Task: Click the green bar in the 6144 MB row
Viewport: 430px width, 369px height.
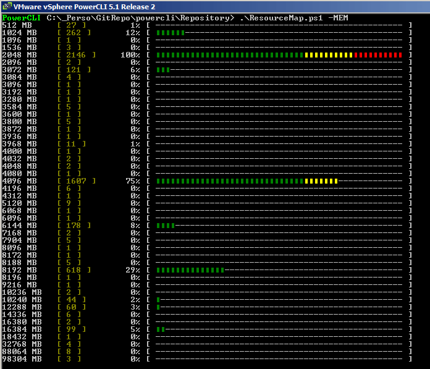Action: (166, 226)
